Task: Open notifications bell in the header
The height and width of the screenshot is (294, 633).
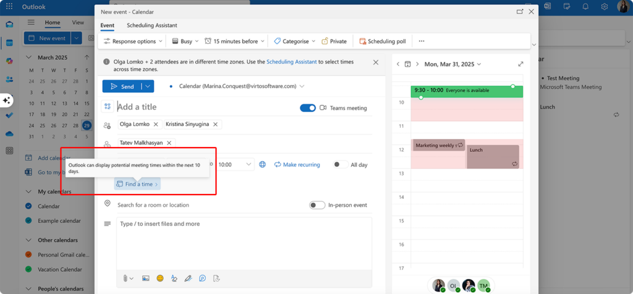Action: pyautogui.click(x=585, y=6)
